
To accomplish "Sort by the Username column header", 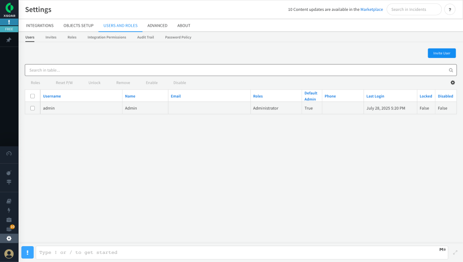I will tap(52, 96).
